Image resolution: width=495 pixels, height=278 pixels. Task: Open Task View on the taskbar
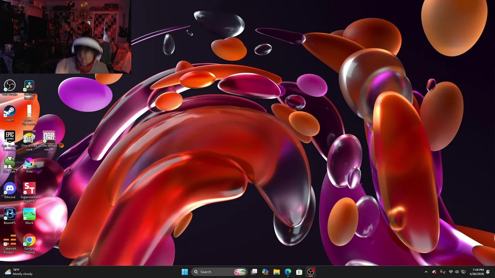click(254, 272)
